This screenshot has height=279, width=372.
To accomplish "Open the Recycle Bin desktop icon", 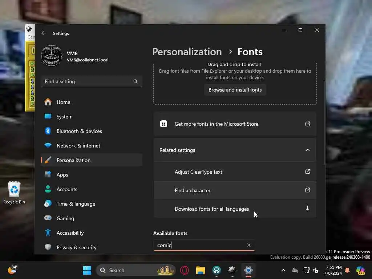I will point(14,193).
